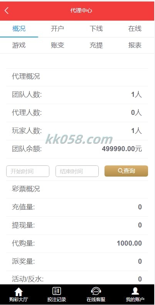Viewport: 155px width, 305px height.
Task: Select the 在线 tab
Action: [135, 29]
